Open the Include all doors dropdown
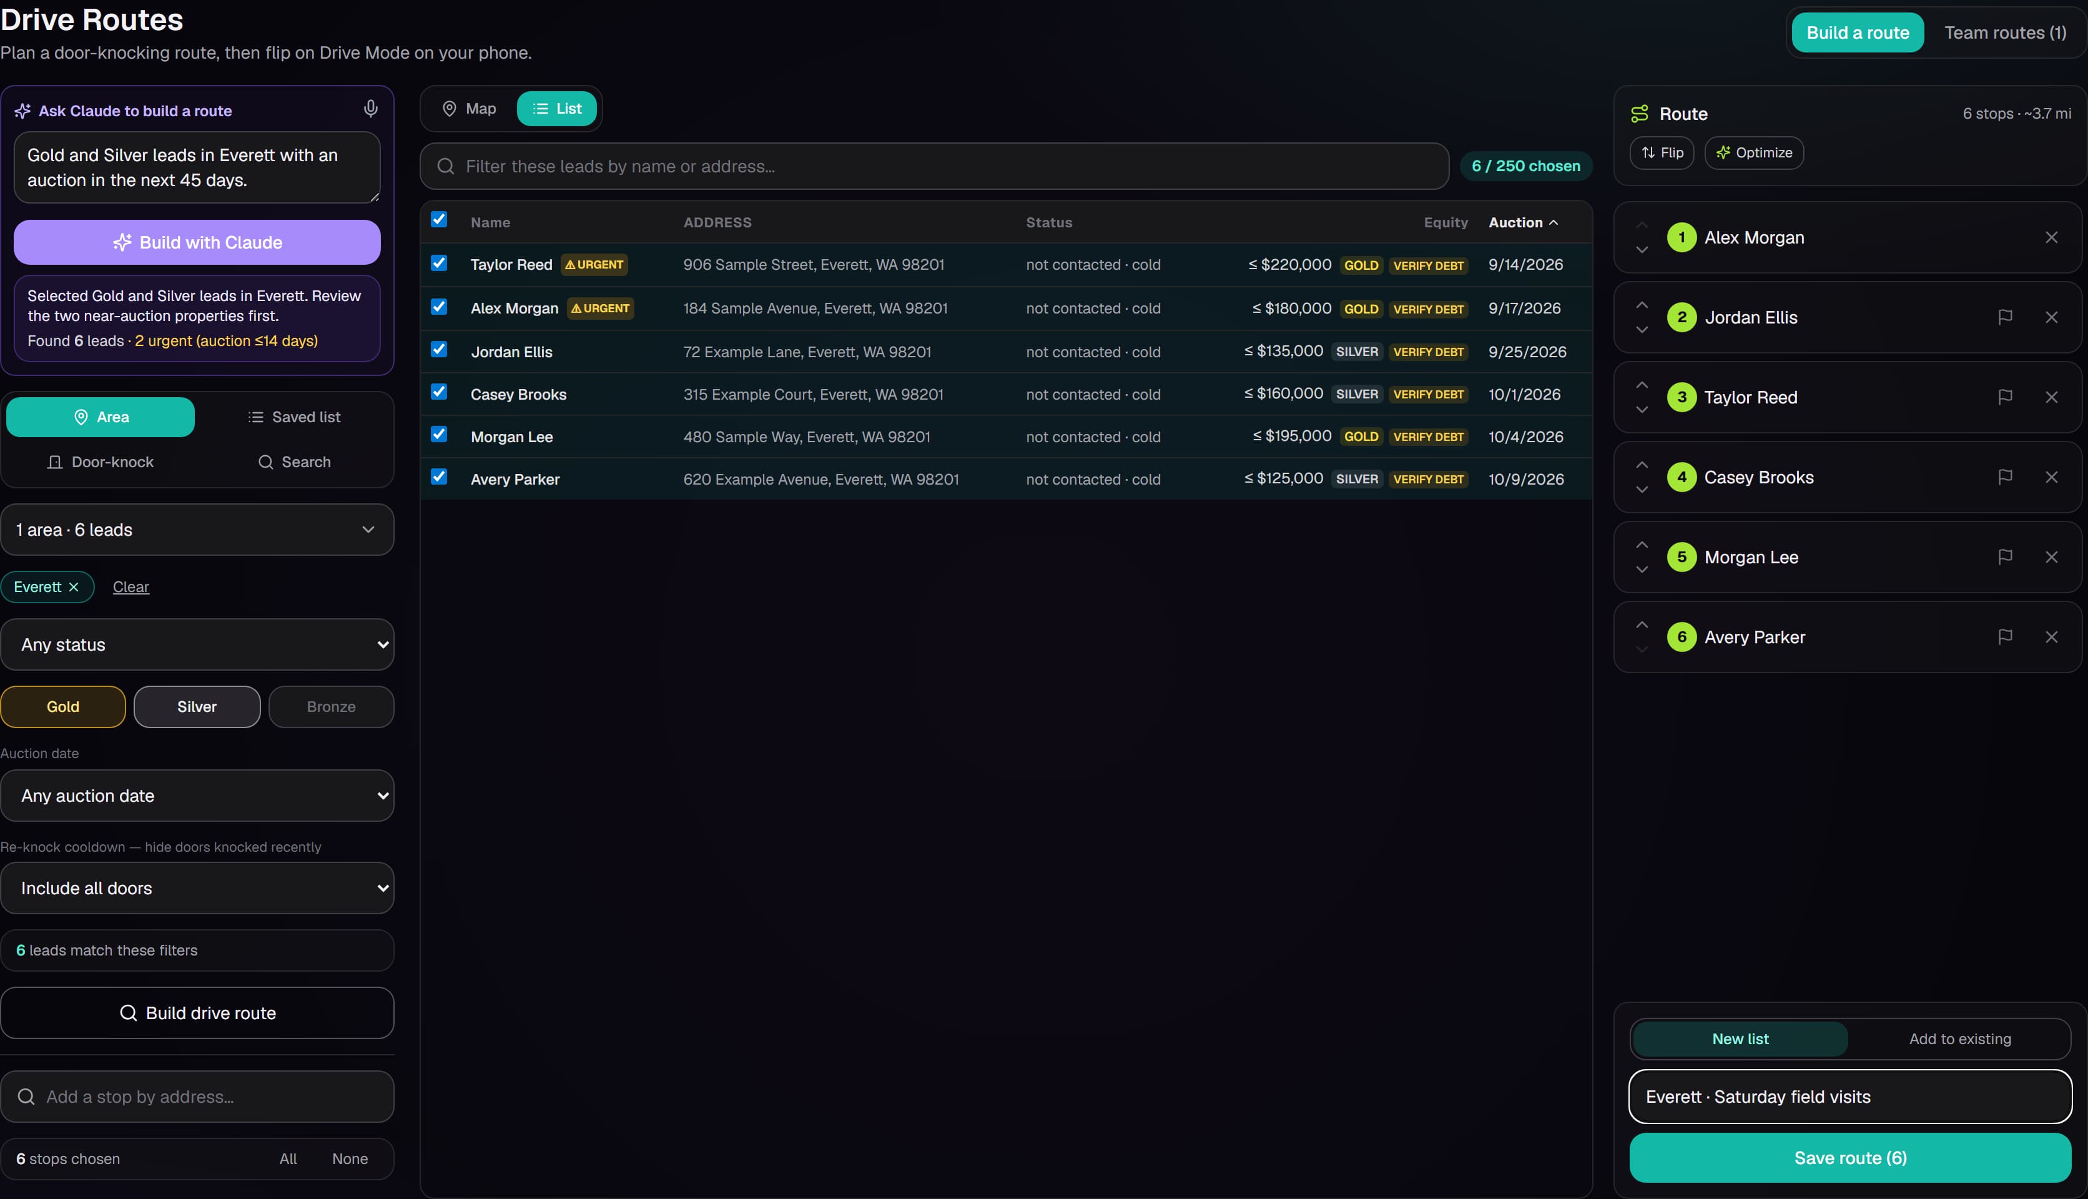2088x1199 pixels. tap(197, 888)
